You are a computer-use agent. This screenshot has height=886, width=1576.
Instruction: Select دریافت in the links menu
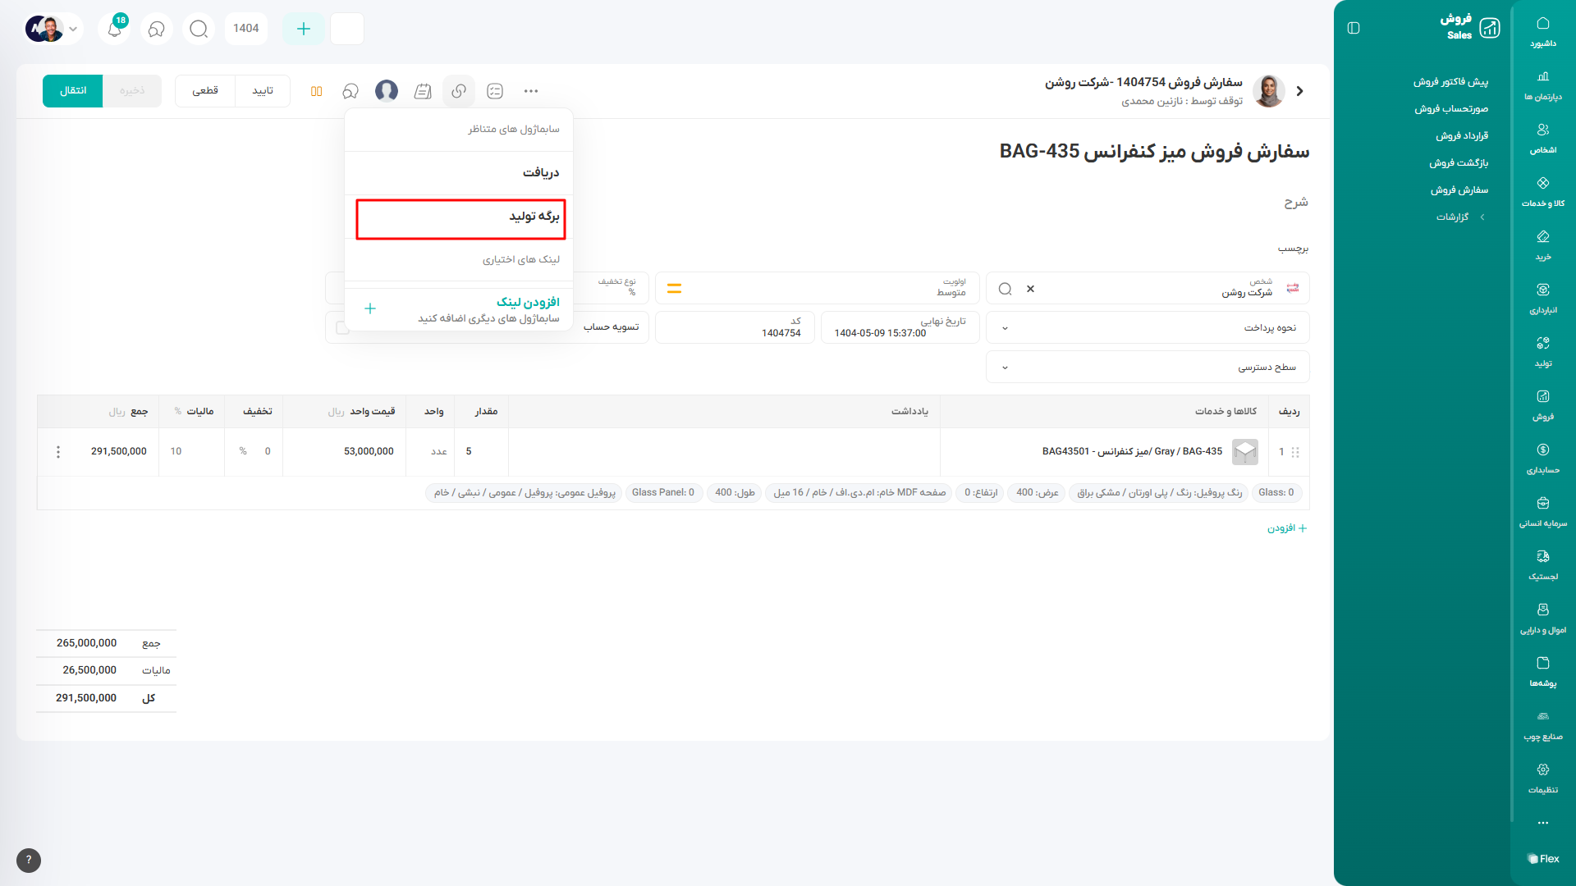tap(540, 173)
